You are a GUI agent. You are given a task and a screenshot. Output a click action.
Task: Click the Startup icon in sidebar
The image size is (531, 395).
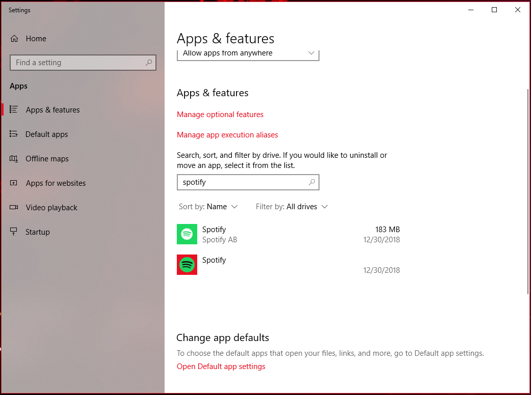14,232
